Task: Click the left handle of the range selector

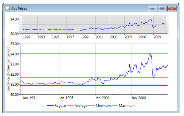Action: (x=20, y=25)
